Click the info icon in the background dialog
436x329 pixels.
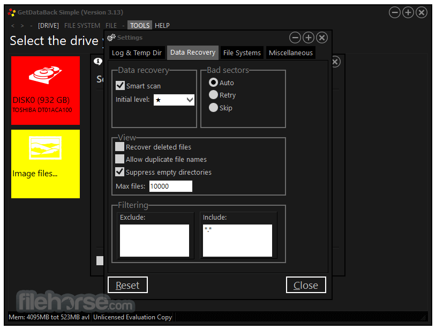(x=98, y=61)
